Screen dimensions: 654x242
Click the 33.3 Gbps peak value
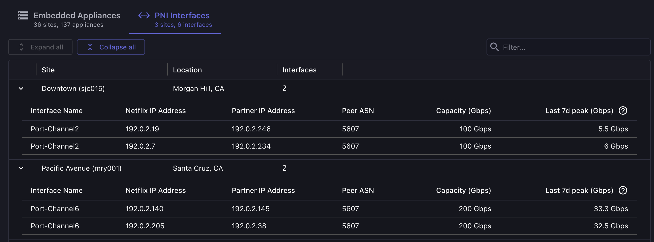coord(611,209)
